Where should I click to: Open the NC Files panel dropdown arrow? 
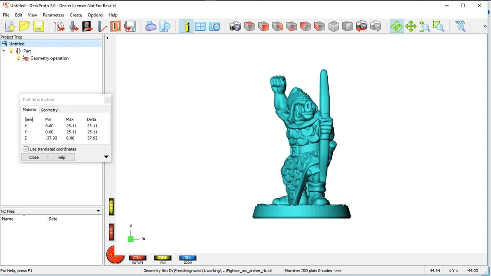98,211
